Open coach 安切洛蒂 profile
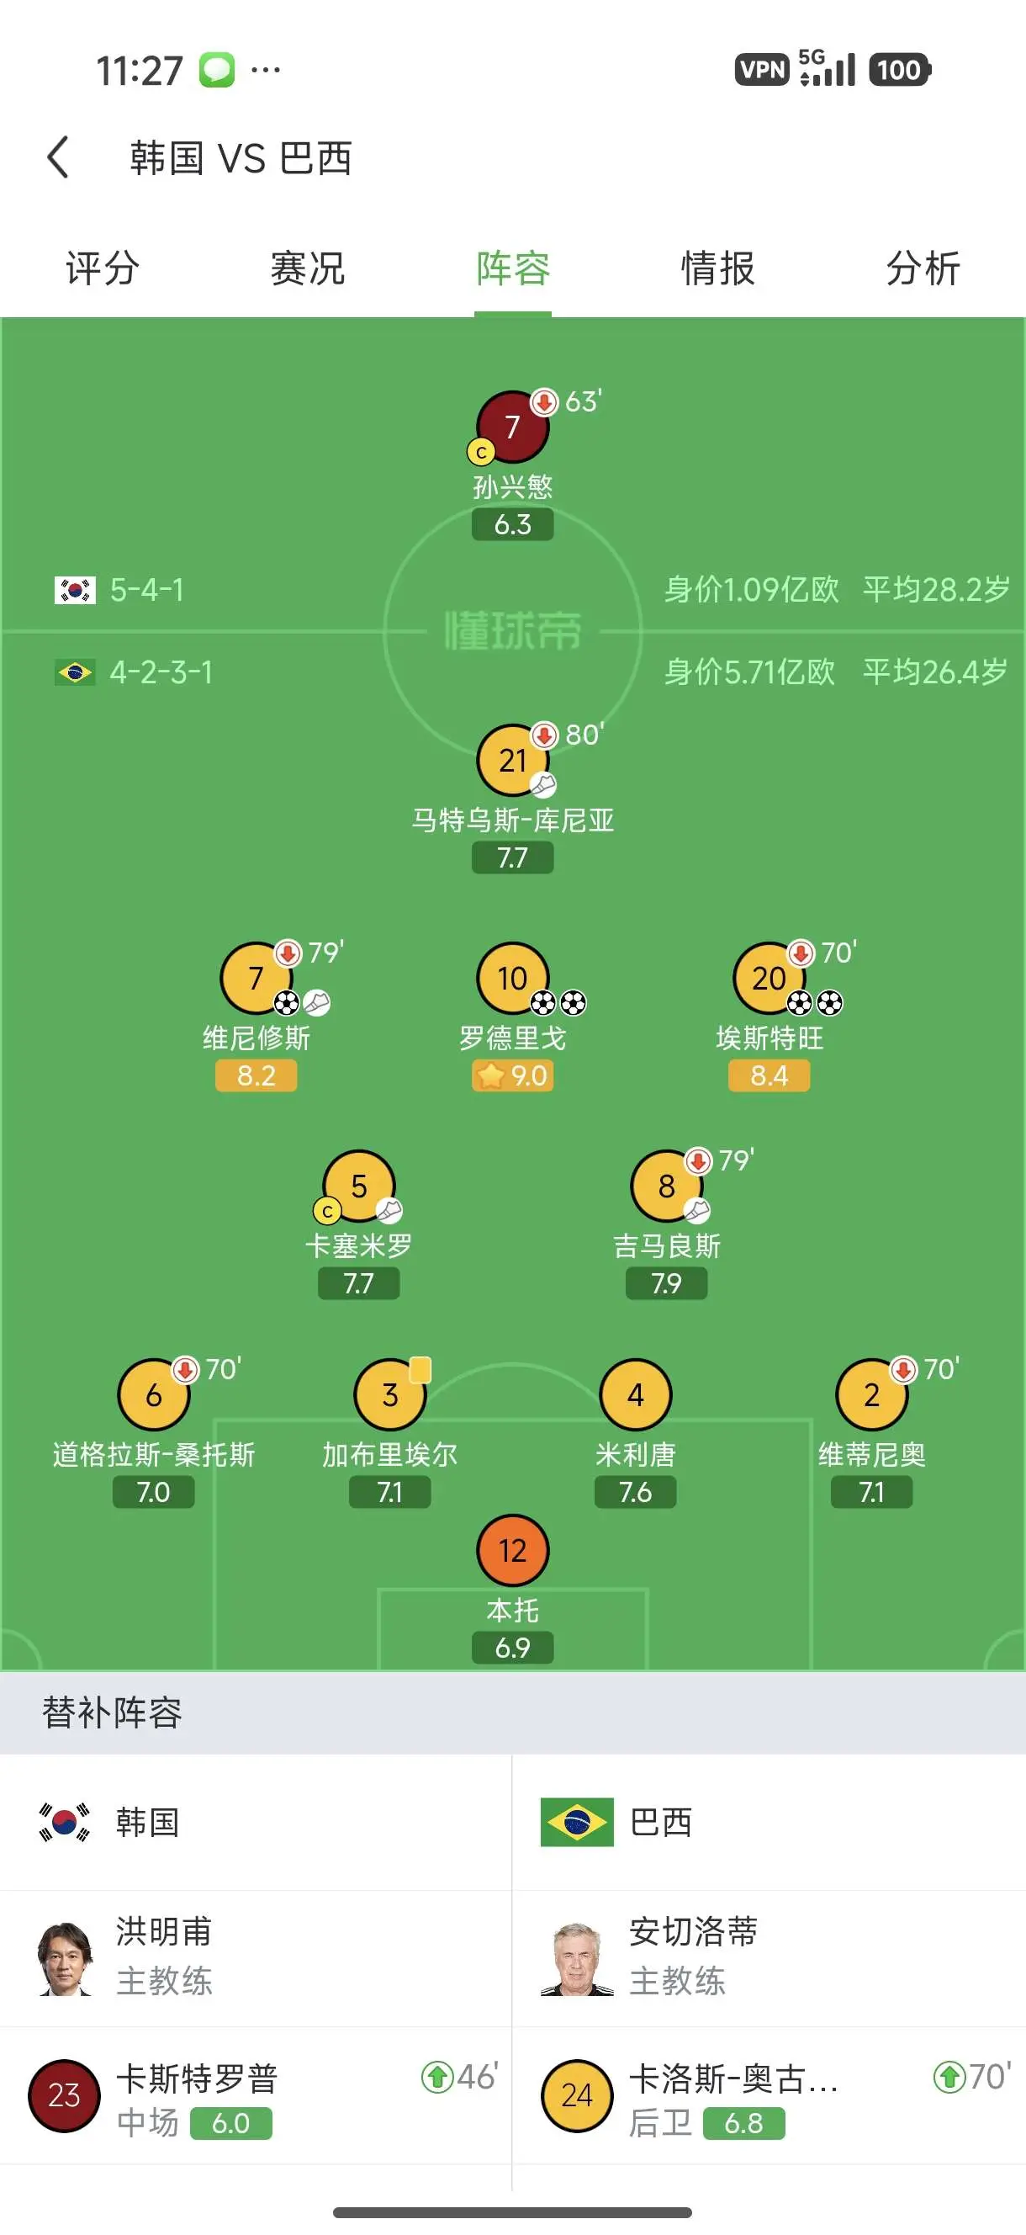Image resolution: width=1026 pixels, height=2235 pixels. click(x=769, y=1958)
